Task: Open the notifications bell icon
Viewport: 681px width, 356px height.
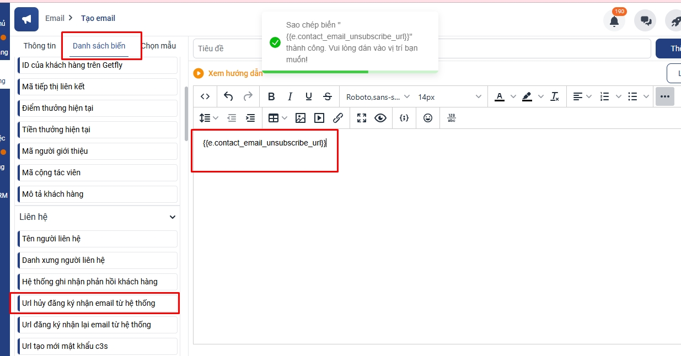Action: click(x=614, y=21)
